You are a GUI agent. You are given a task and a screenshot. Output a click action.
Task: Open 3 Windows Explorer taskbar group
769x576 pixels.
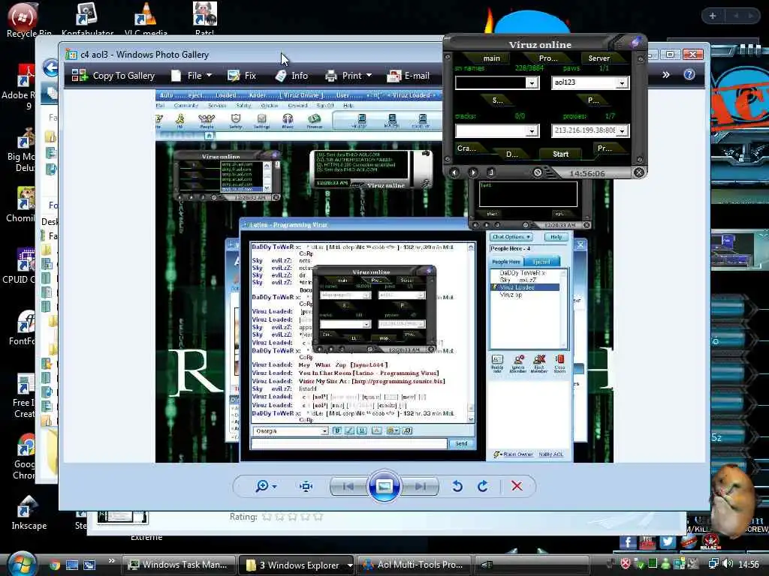[x=297, y=565]
